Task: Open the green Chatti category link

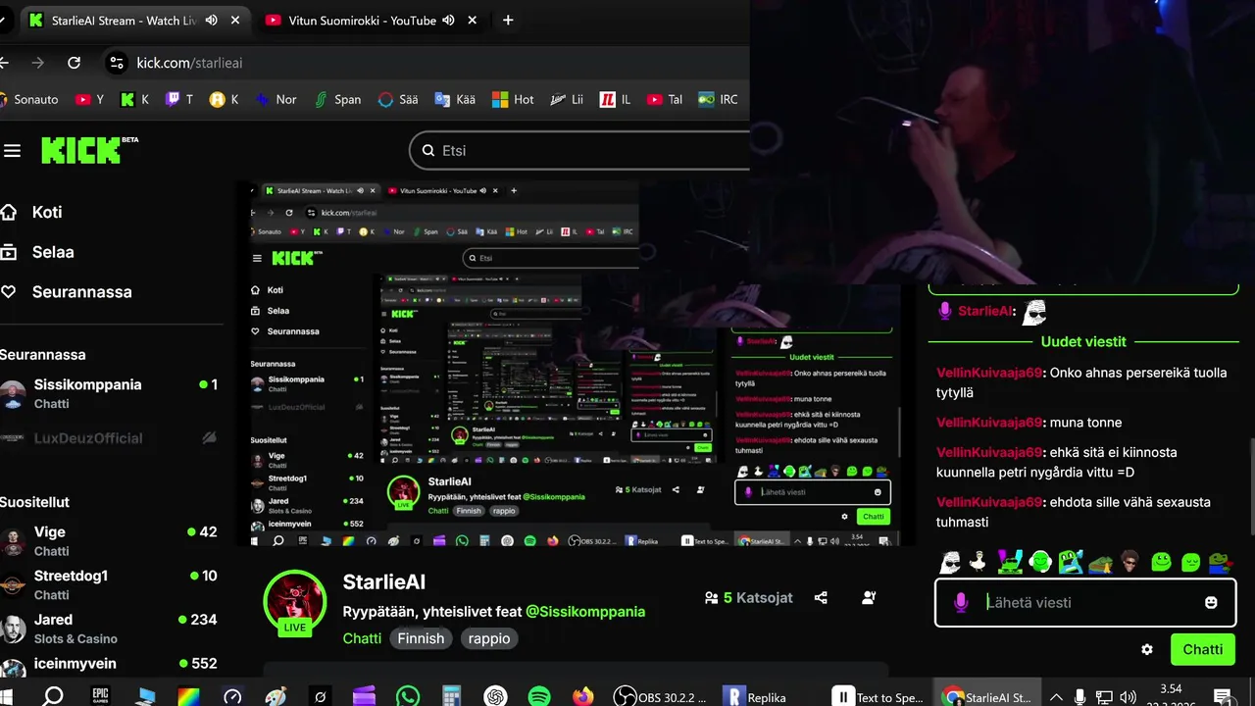Action: (362, 638)
